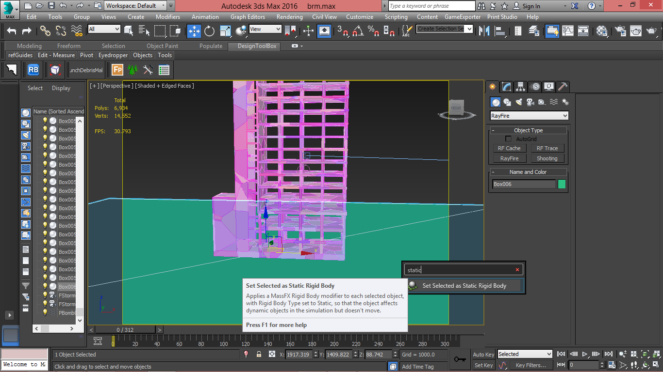Click the Shooting button

click(547, 158)
